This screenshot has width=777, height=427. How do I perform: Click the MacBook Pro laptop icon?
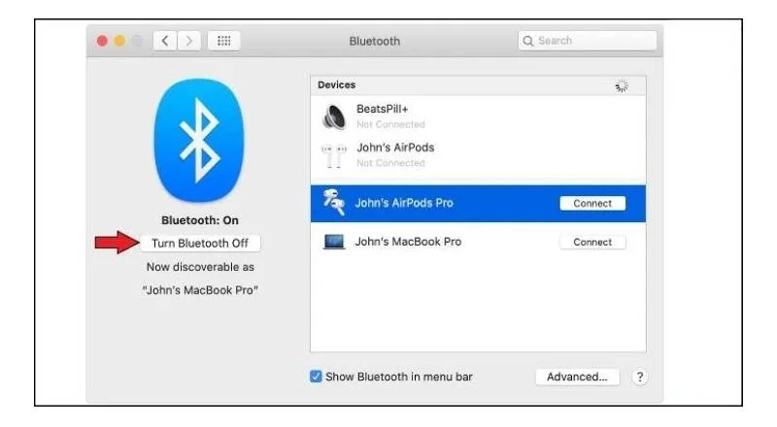pos(333,242)
